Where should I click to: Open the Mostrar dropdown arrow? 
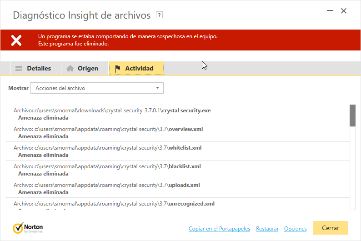157,88
